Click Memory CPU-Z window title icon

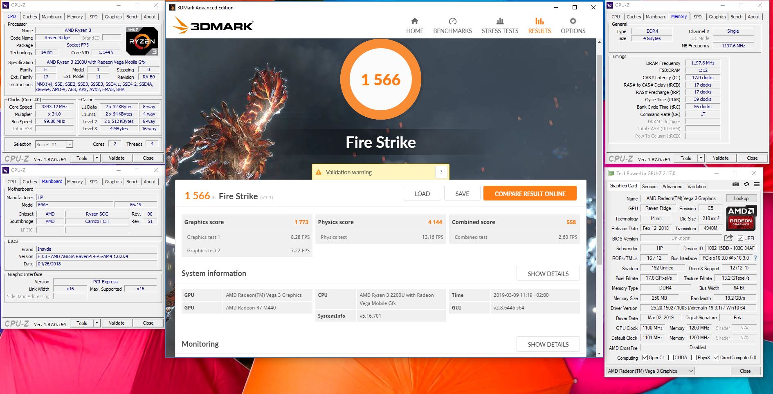point(610,5)
